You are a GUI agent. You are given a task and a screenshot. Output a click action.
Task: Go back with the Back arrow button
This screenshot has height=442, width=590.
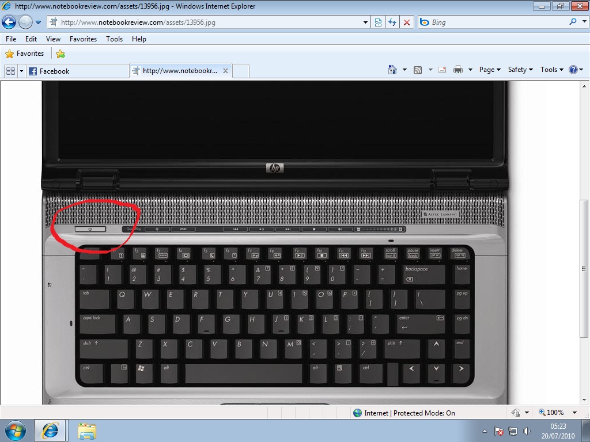(9, 22)
